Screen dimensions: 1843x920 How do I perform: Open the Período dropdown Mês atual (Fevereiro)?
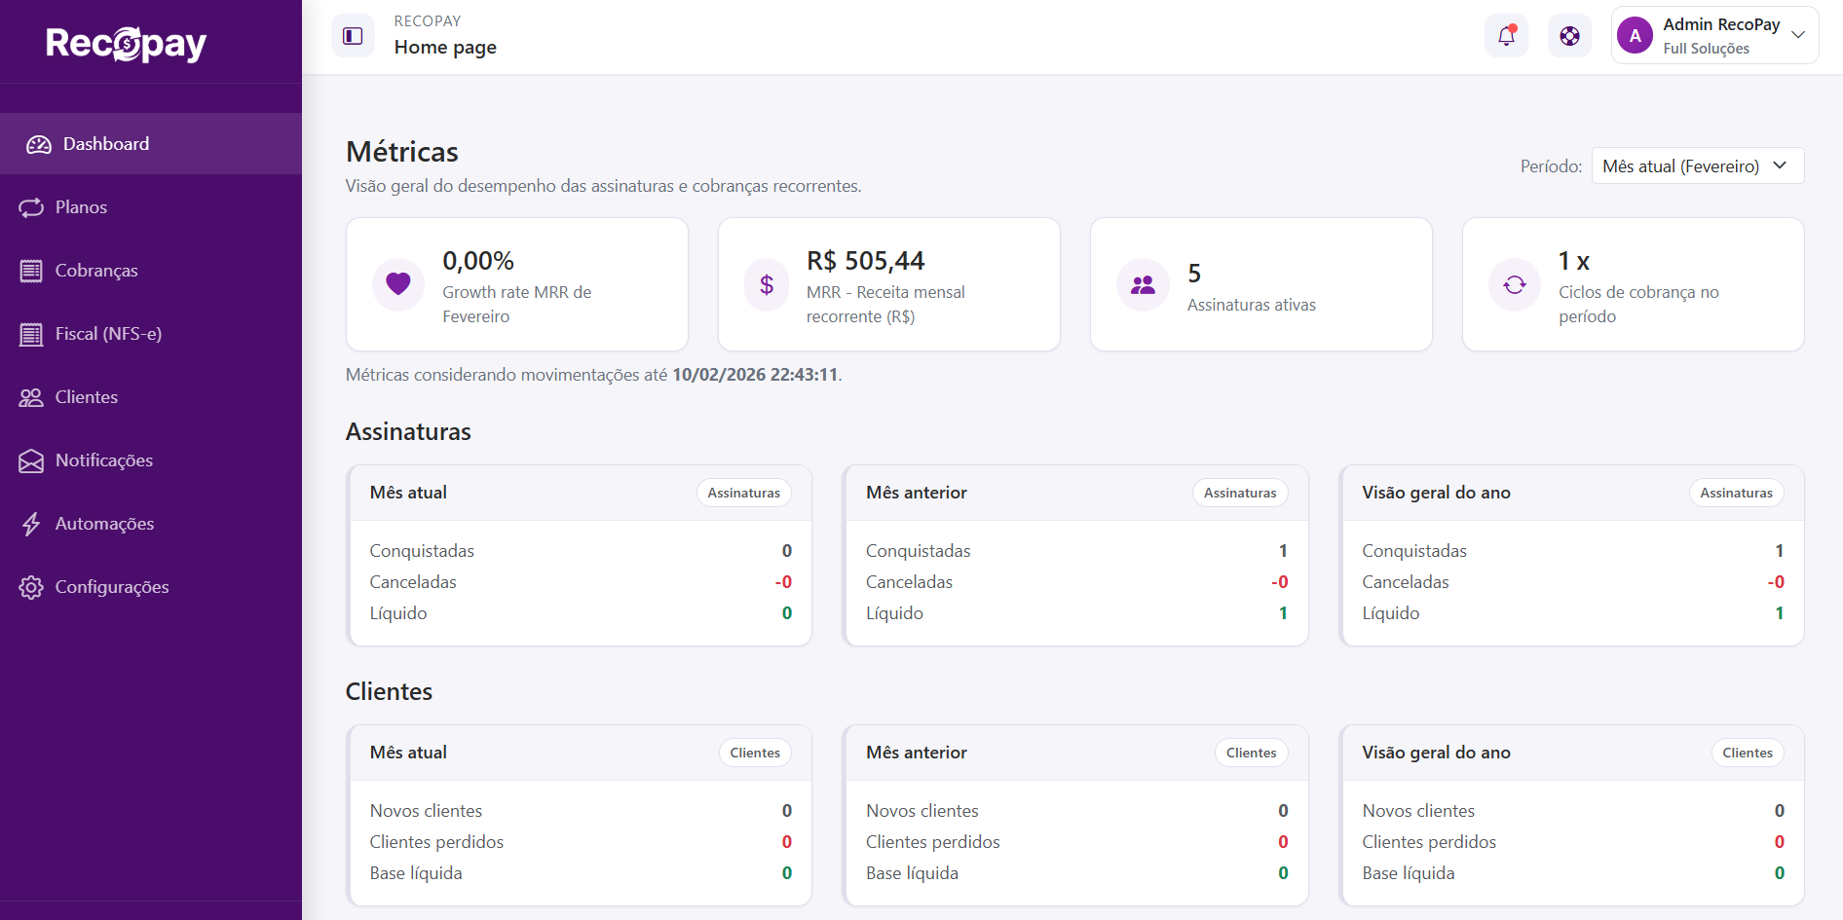pos(1698,166)
